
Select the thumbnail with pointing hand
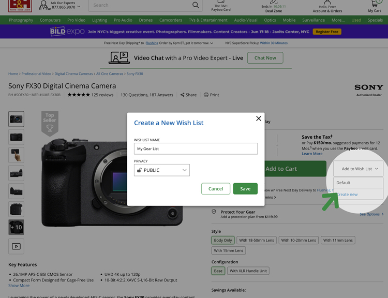tap(16, 155)
